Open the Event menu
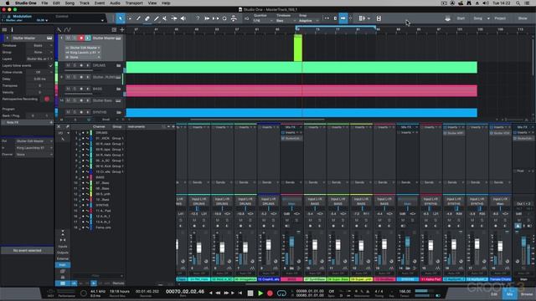Viewport: 536px width, 301px height. 100,3
